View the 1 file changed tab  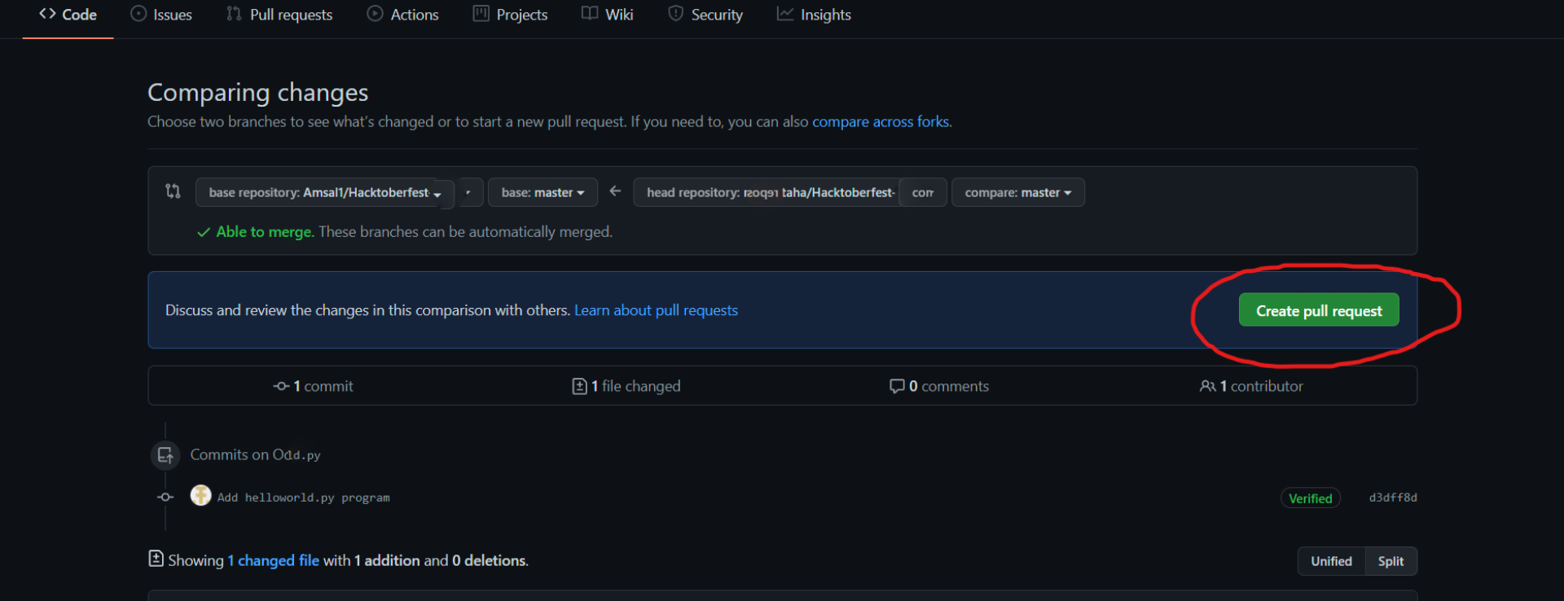pyautogui.click(x=626, y=386)
